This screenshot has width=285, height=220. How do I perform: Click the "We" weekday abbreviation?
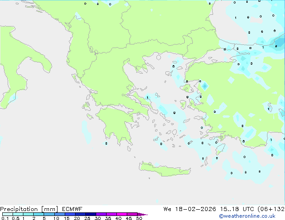[167, 209]
